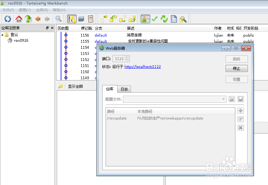Click the outgoing changesets sync icon

click(x=123, y=19)
